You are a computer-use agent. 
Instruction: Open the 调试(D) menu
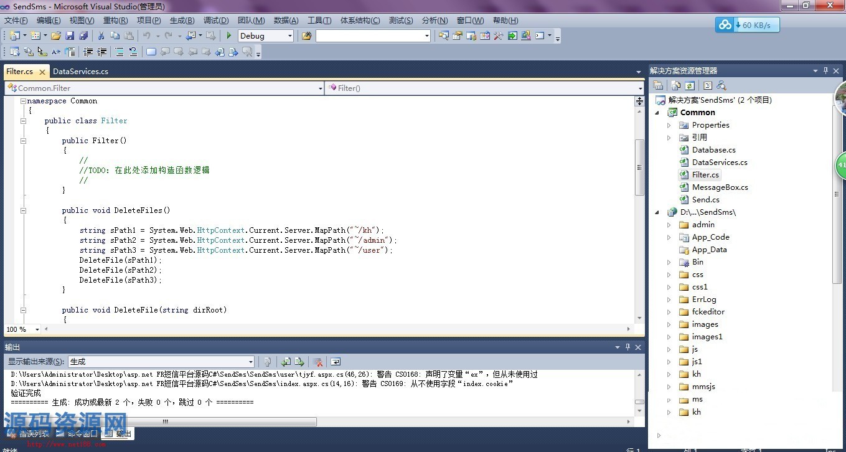pos(216,21)
